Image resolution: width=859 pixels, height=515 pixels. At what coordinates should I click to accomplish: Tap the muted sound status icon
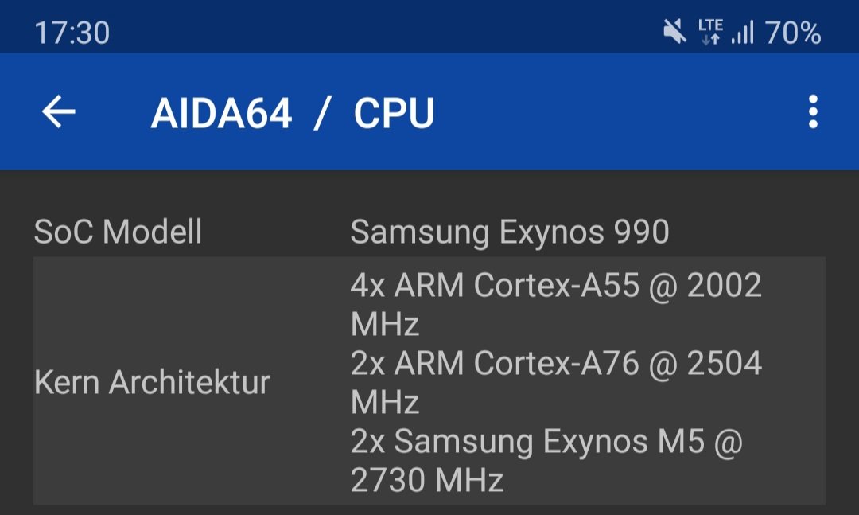coord(674,31)
